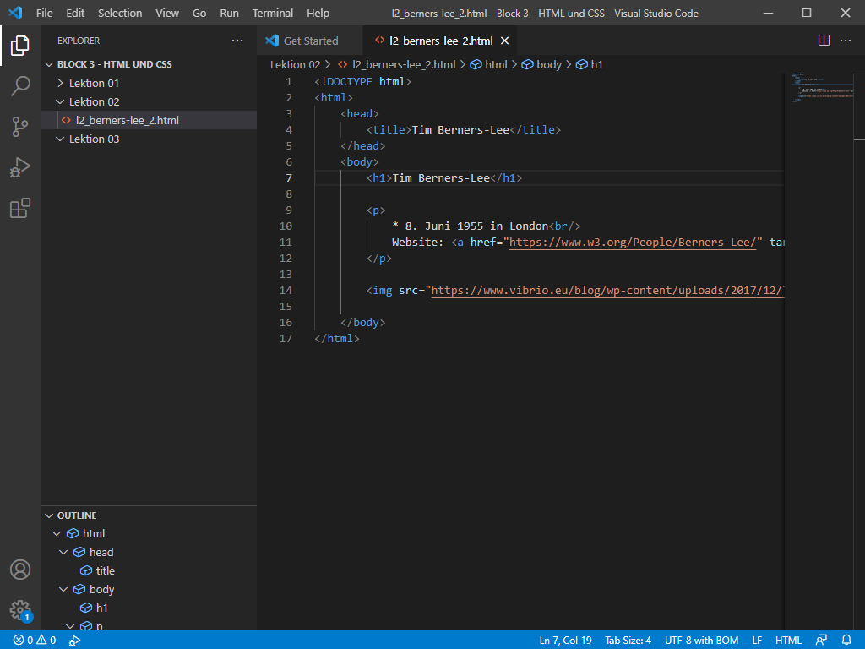
Task: Open the Manage gear icon
Action: tap(20, 611)
